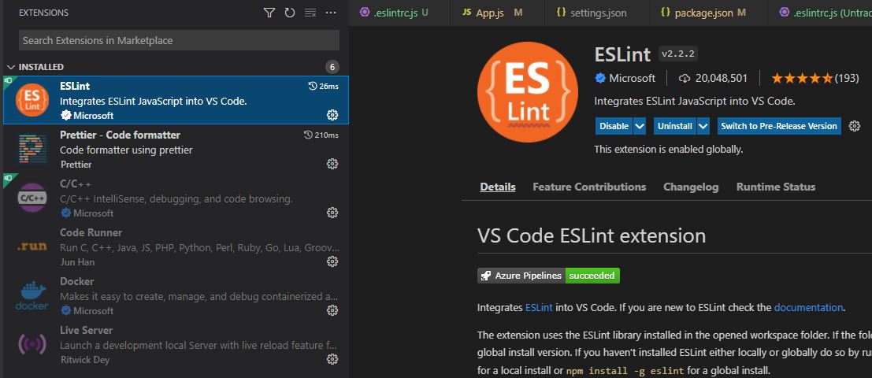Select Prettier - Code formatter extension
This screenshot has height=378, width=872.
pyautogui.click(x=176, y=149)
